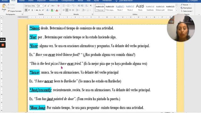Screen dimensions: 201x113
Task: Click the red stop recording button
Action: [x=3, y=45]
